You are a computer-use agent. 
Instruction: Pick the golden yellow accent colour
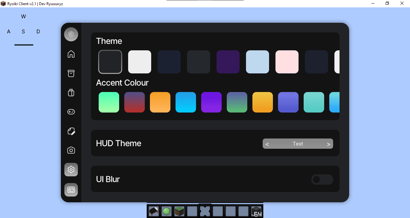pos(263,102)
